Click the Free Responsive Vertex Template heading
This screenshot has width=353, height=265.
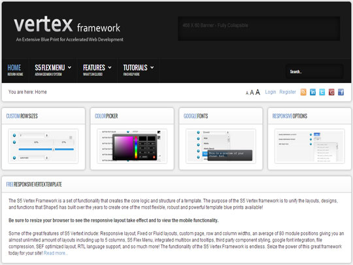click(34, 185)
